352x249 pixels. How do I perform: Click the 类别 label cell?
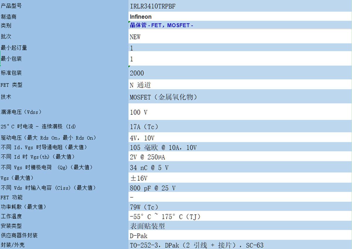[x=64, y=25]
